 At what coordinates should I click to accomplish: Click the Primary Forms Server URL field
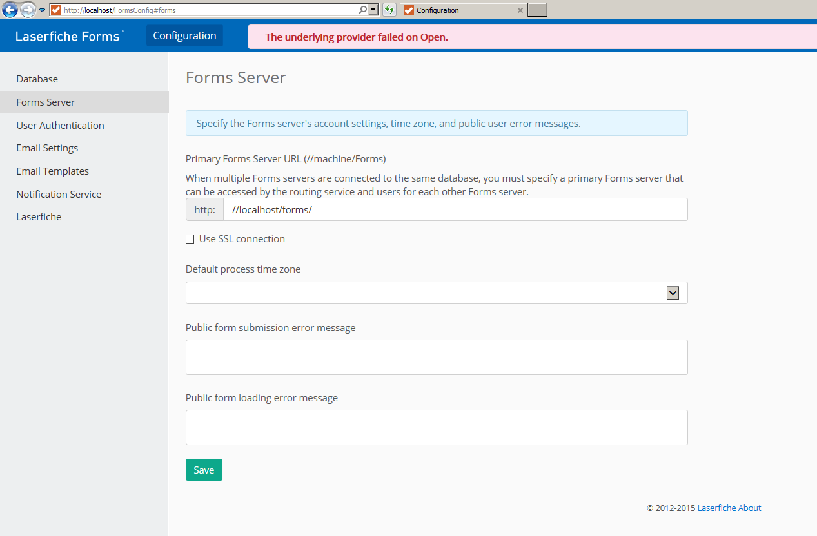coord(455,209)
